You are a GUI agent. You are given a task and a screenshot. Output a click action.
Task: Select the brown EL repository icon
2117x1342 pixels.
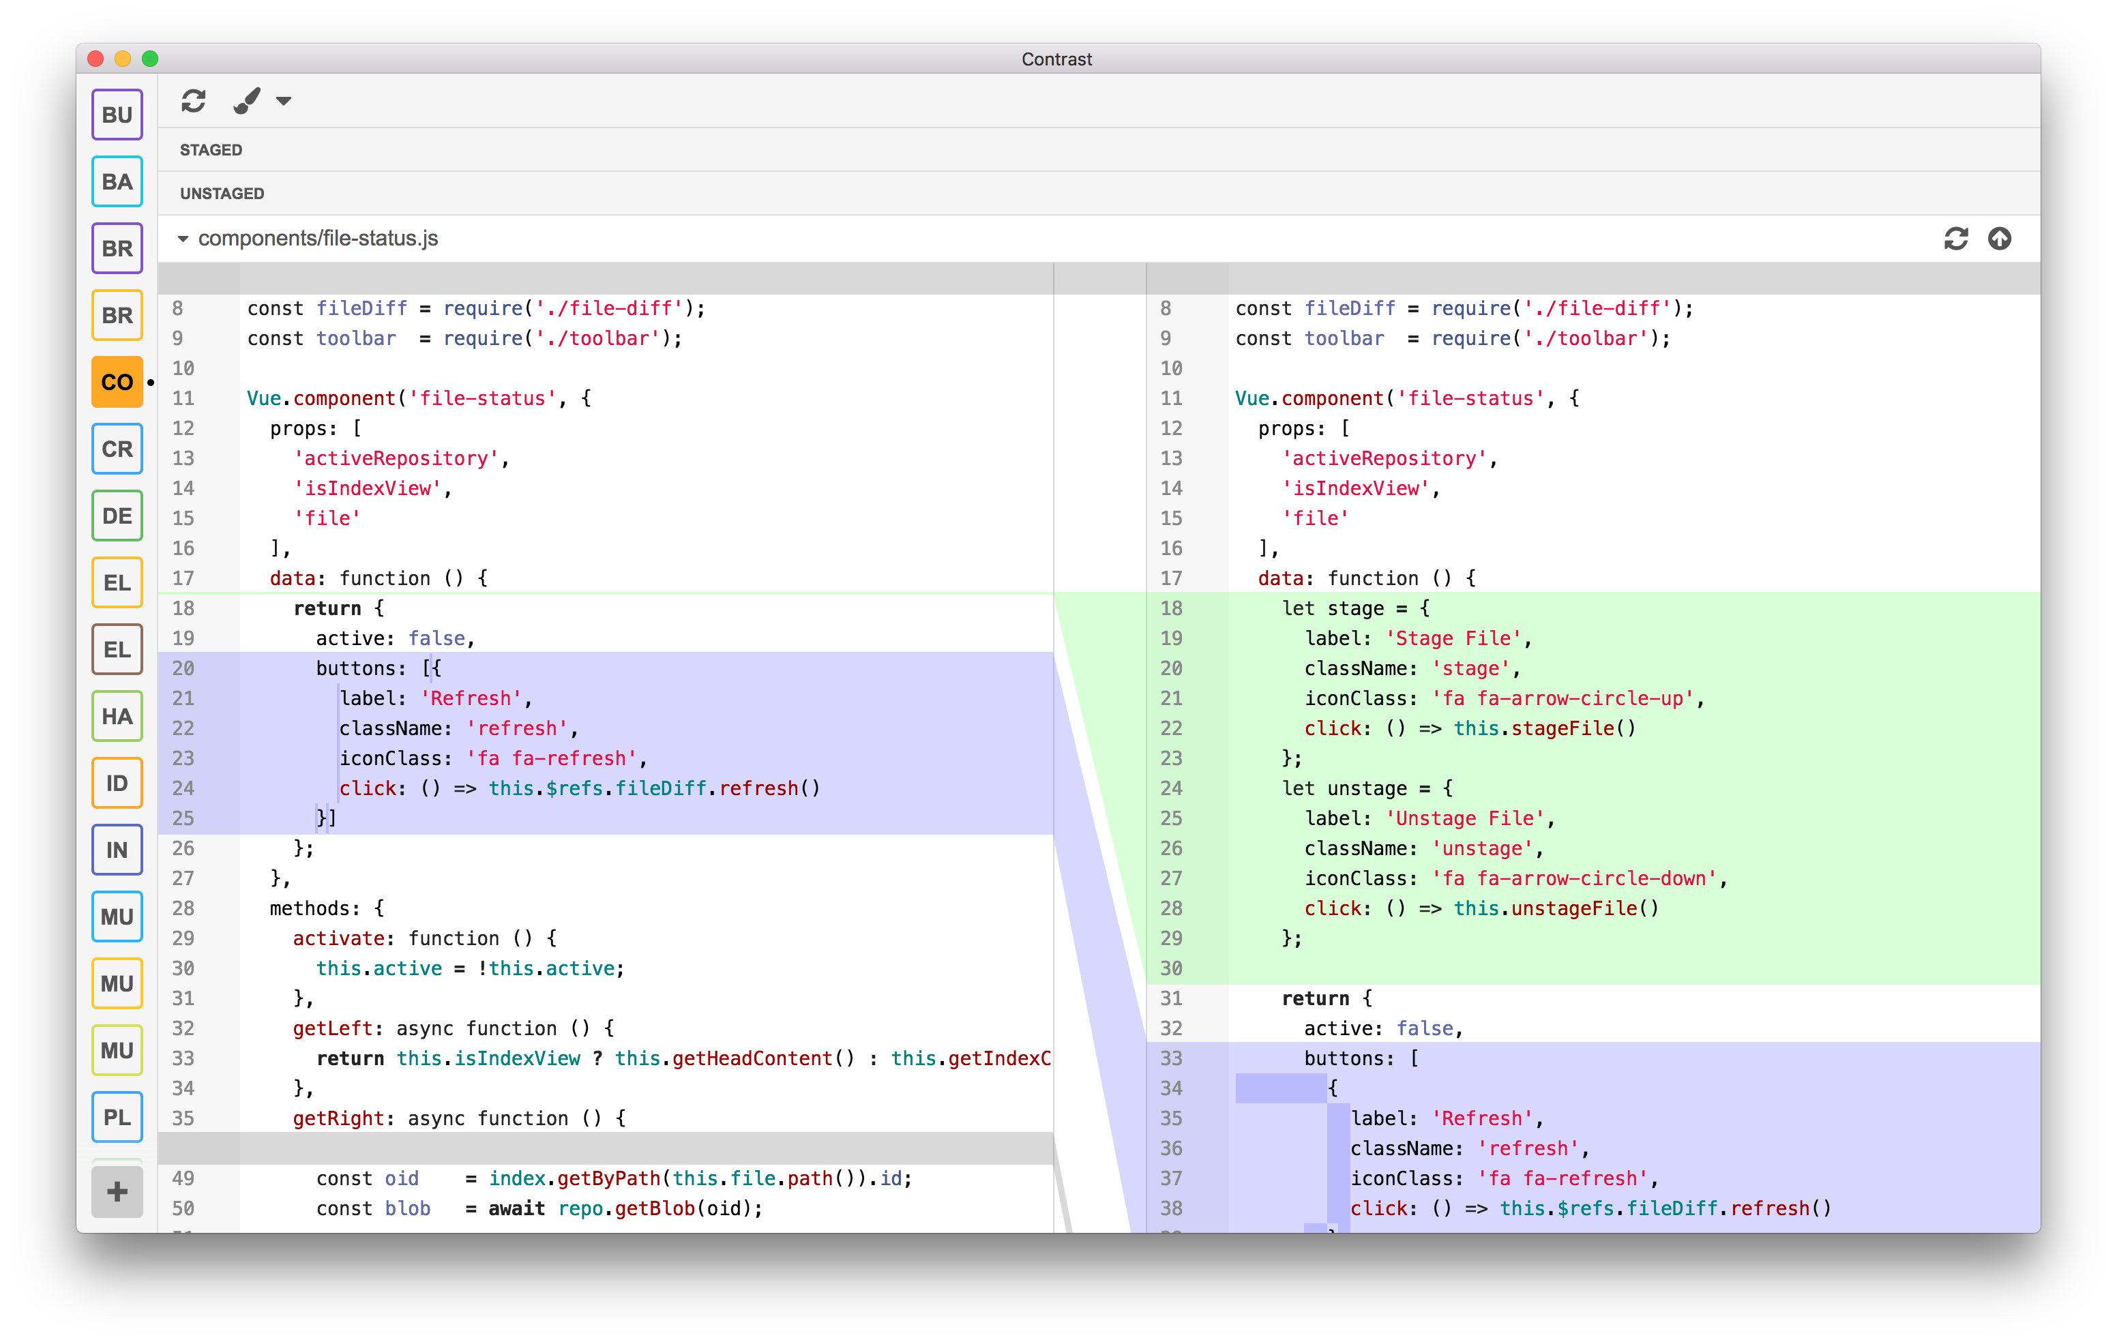pos(117,648)
